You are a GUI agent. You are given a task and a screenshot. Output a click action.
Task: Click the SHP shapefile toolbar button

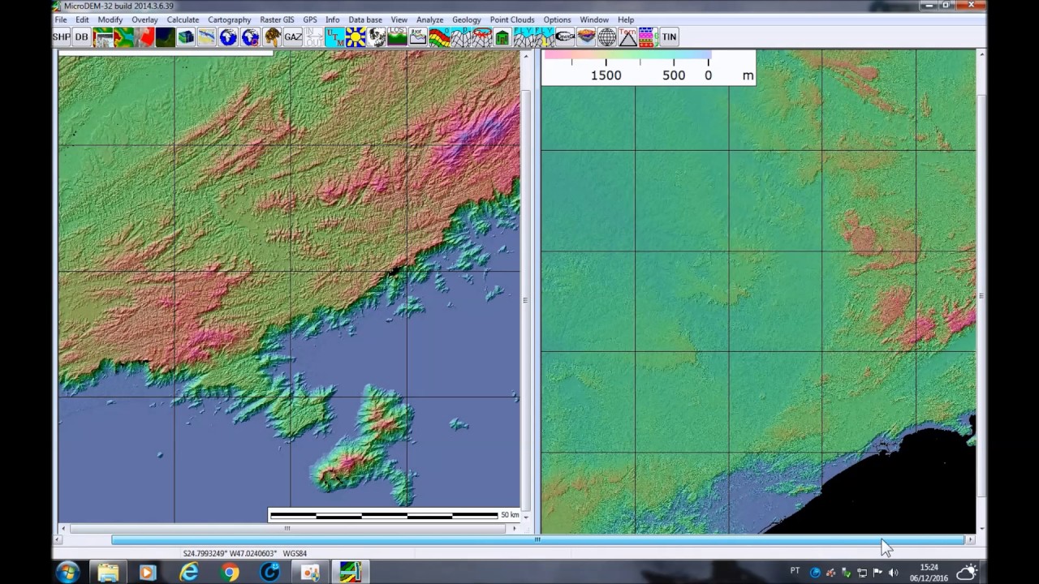(61, 36)
